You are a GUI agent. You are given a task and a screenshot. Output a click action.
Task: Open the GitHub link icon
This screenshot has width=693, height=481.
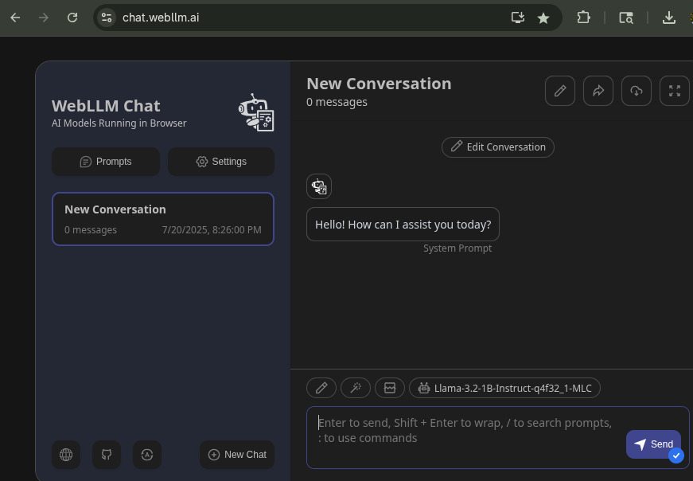tap(107, 455)
